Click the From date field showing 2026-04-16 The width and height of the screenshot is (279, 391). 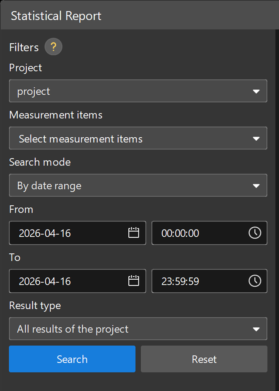coord(45,233)
